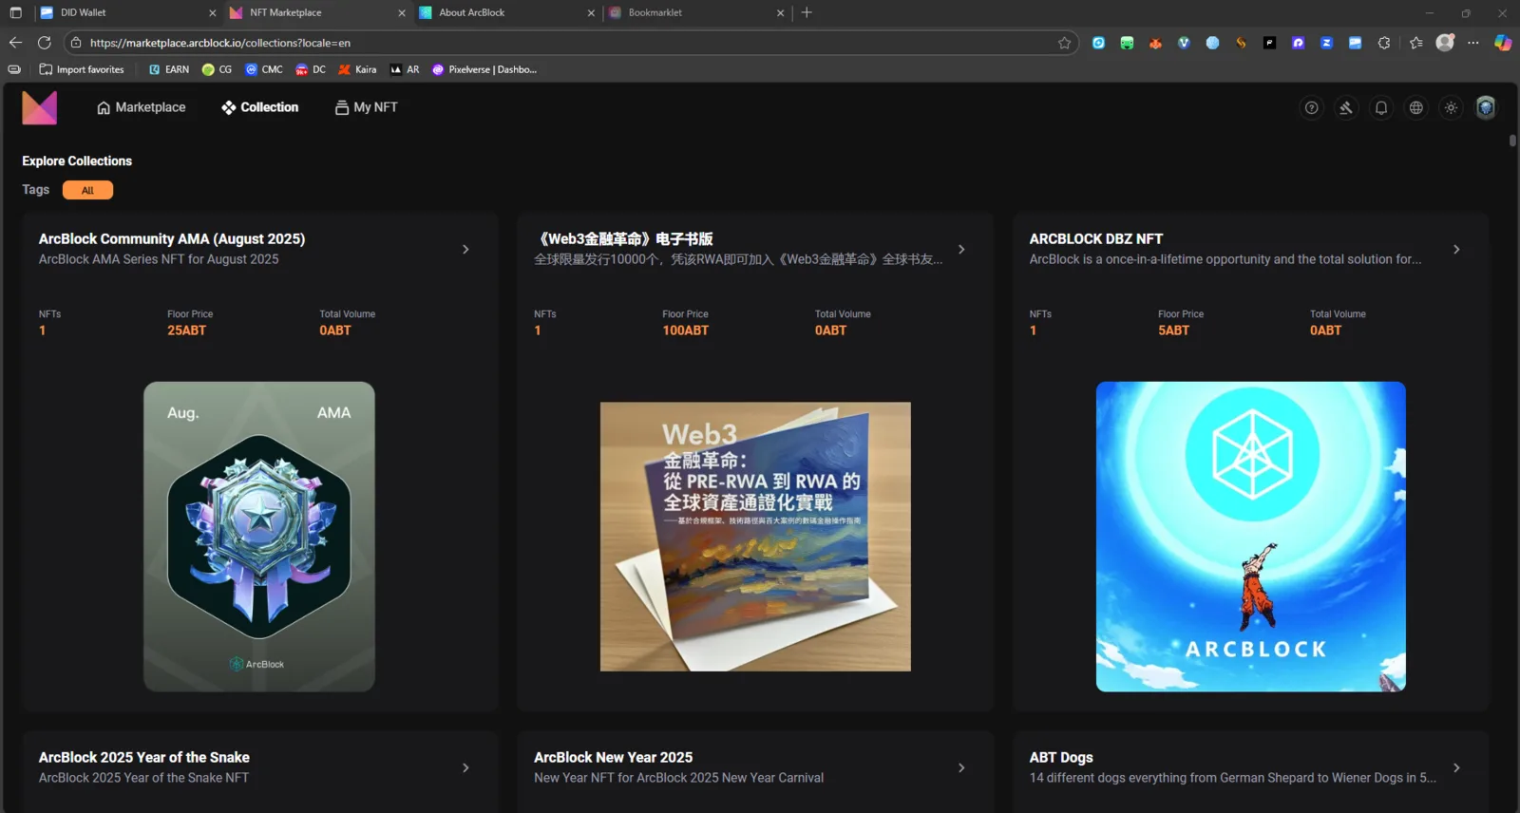Screen dimensions: 1520x813
Task: Open the green face extension icon
Action: 1127,43
